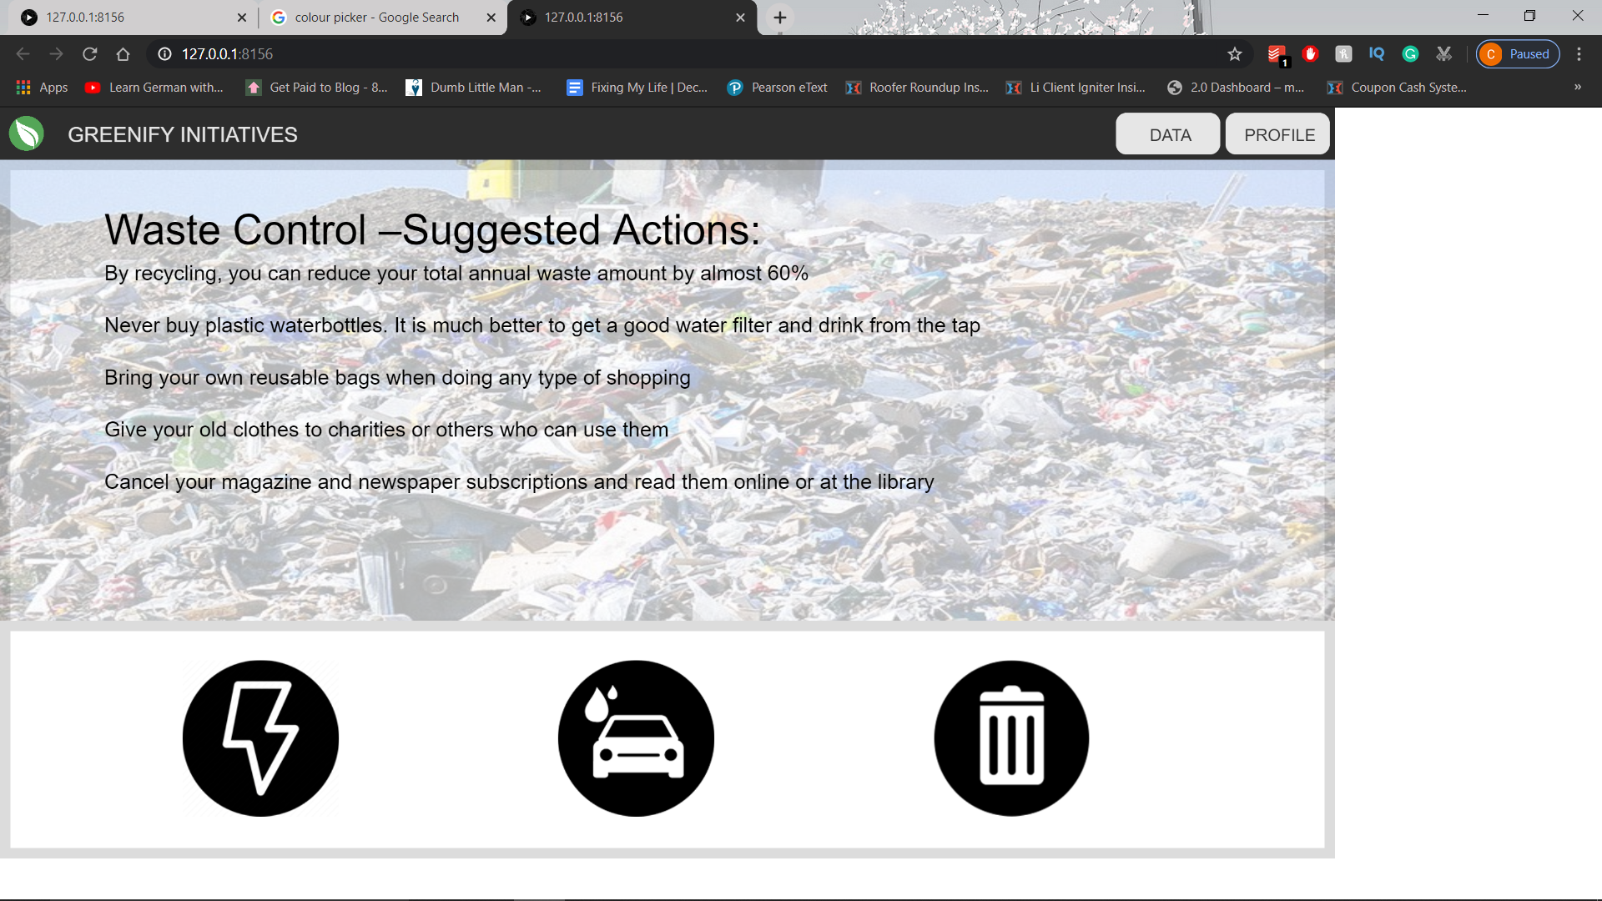Viewport: 1602px width, 901px height.
Task: Open a new browser tab
Action: pyautogui.click(x=780, y=18)
